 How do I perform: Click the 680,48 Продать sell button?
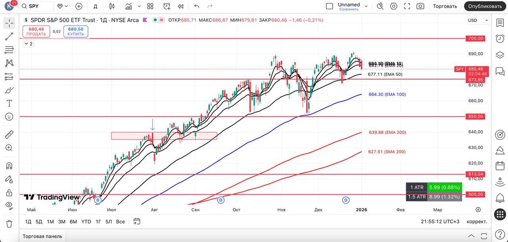pos(36,31)
